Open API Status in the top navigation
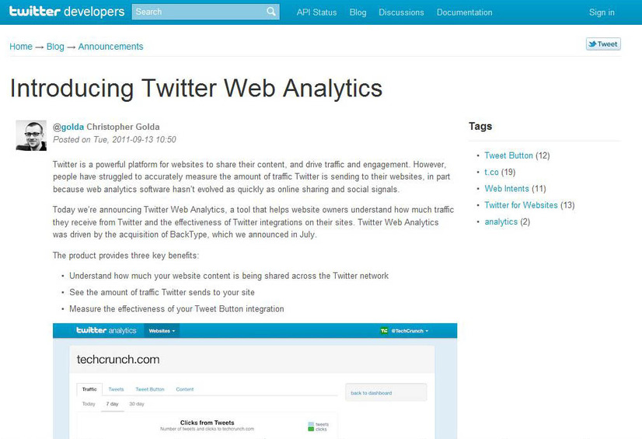Image resolution: width=642 pixels, height=439 pixels. click(316, 12)
